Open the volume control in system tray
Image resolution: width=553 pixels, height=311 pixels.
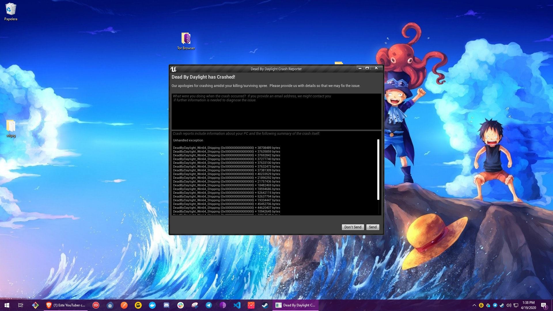509,305
